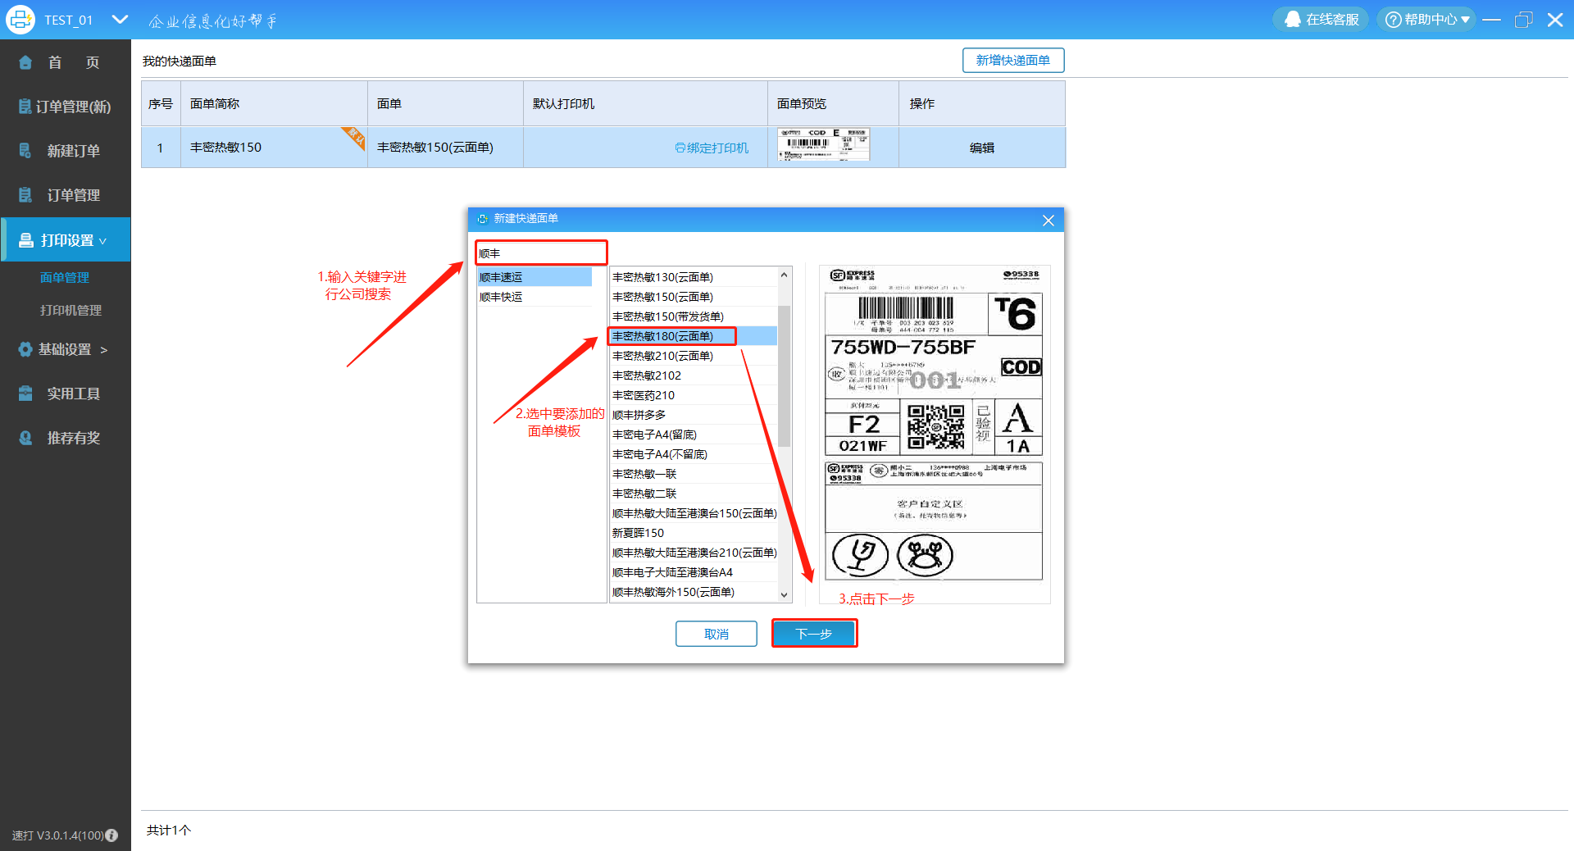This screenshot has height=851, width=1574.
Task: Select 丰密热敏2102 template
Action: 694,375
